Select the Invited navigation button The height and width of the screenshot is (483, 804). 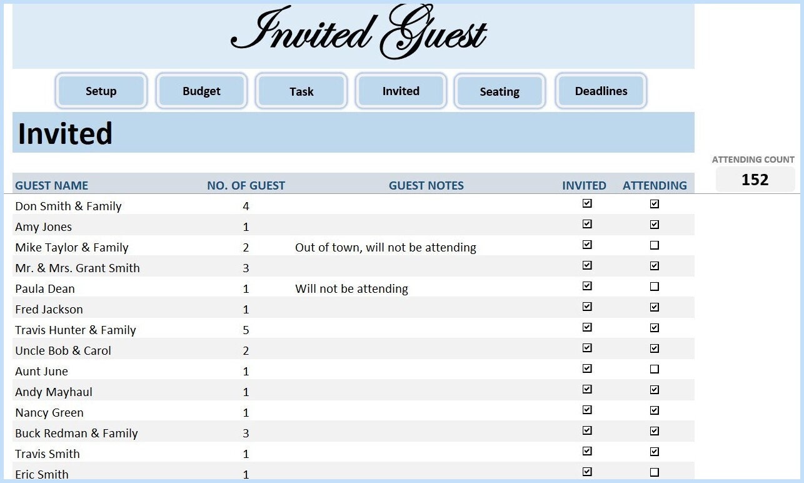(x=401, y=91)
